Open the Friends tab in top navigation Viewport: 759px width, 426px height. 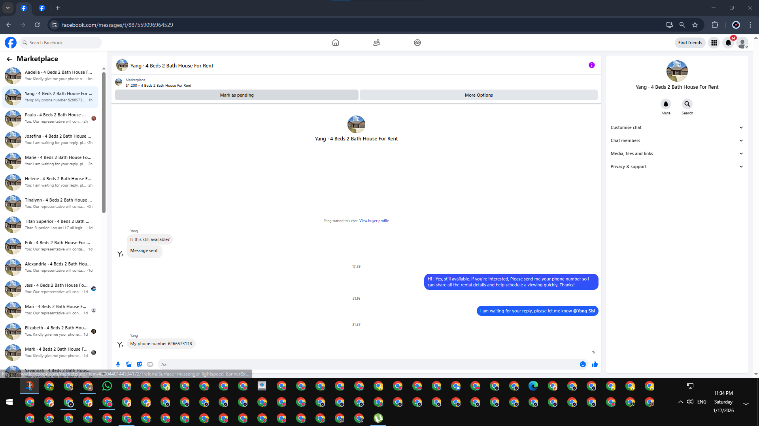(376, 43)
